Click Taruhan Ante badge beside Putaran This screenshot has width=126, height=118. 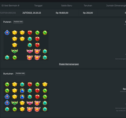(x=18, y=22)
